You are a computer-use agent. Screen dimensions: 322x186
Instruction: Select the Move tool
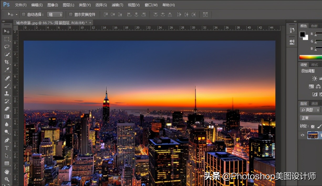pyautogui.click(x=7, y=31)
